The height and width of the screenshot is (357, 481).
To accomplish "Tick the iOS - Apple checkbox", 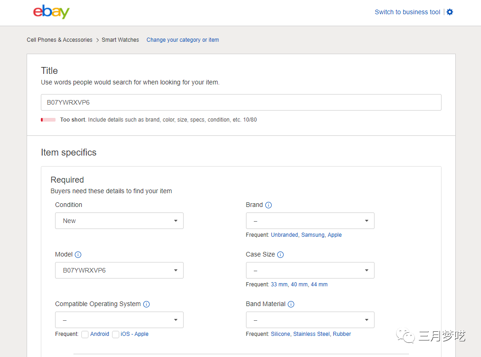I will click(116, 335).
